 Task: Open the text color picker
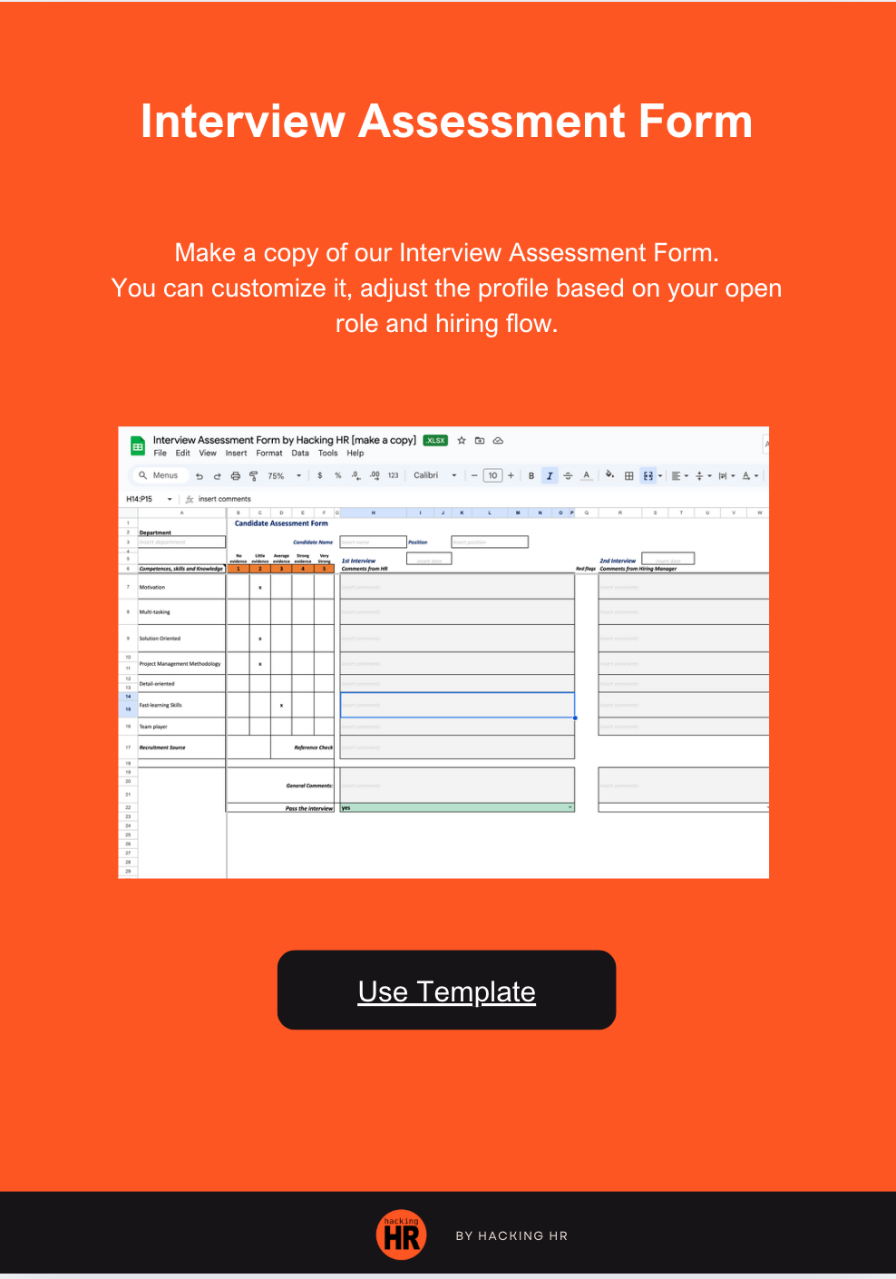pyautogui.click(x=585, y=474)
